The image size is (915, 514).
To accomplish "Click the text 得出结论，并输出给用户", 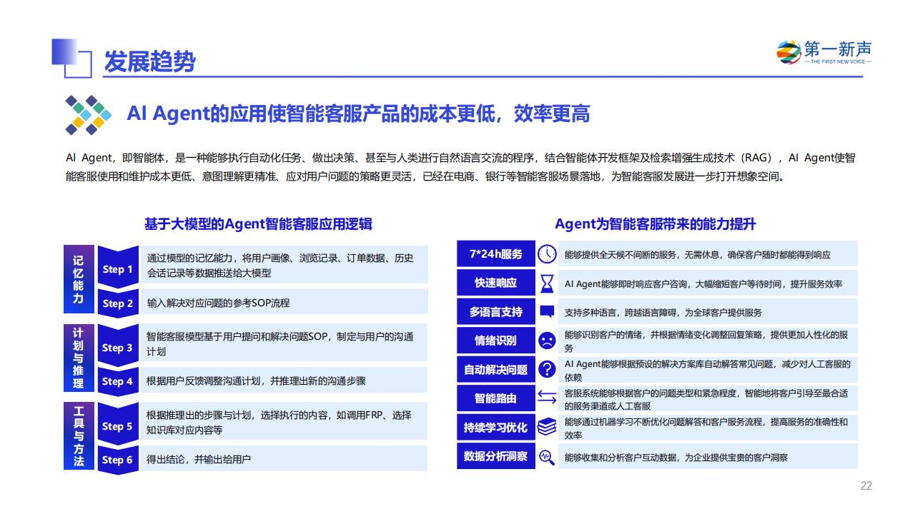I will click(x=199, y=460).
